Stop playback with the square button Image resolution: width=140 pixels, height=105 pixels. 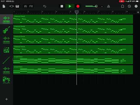(x=62, y=6)
